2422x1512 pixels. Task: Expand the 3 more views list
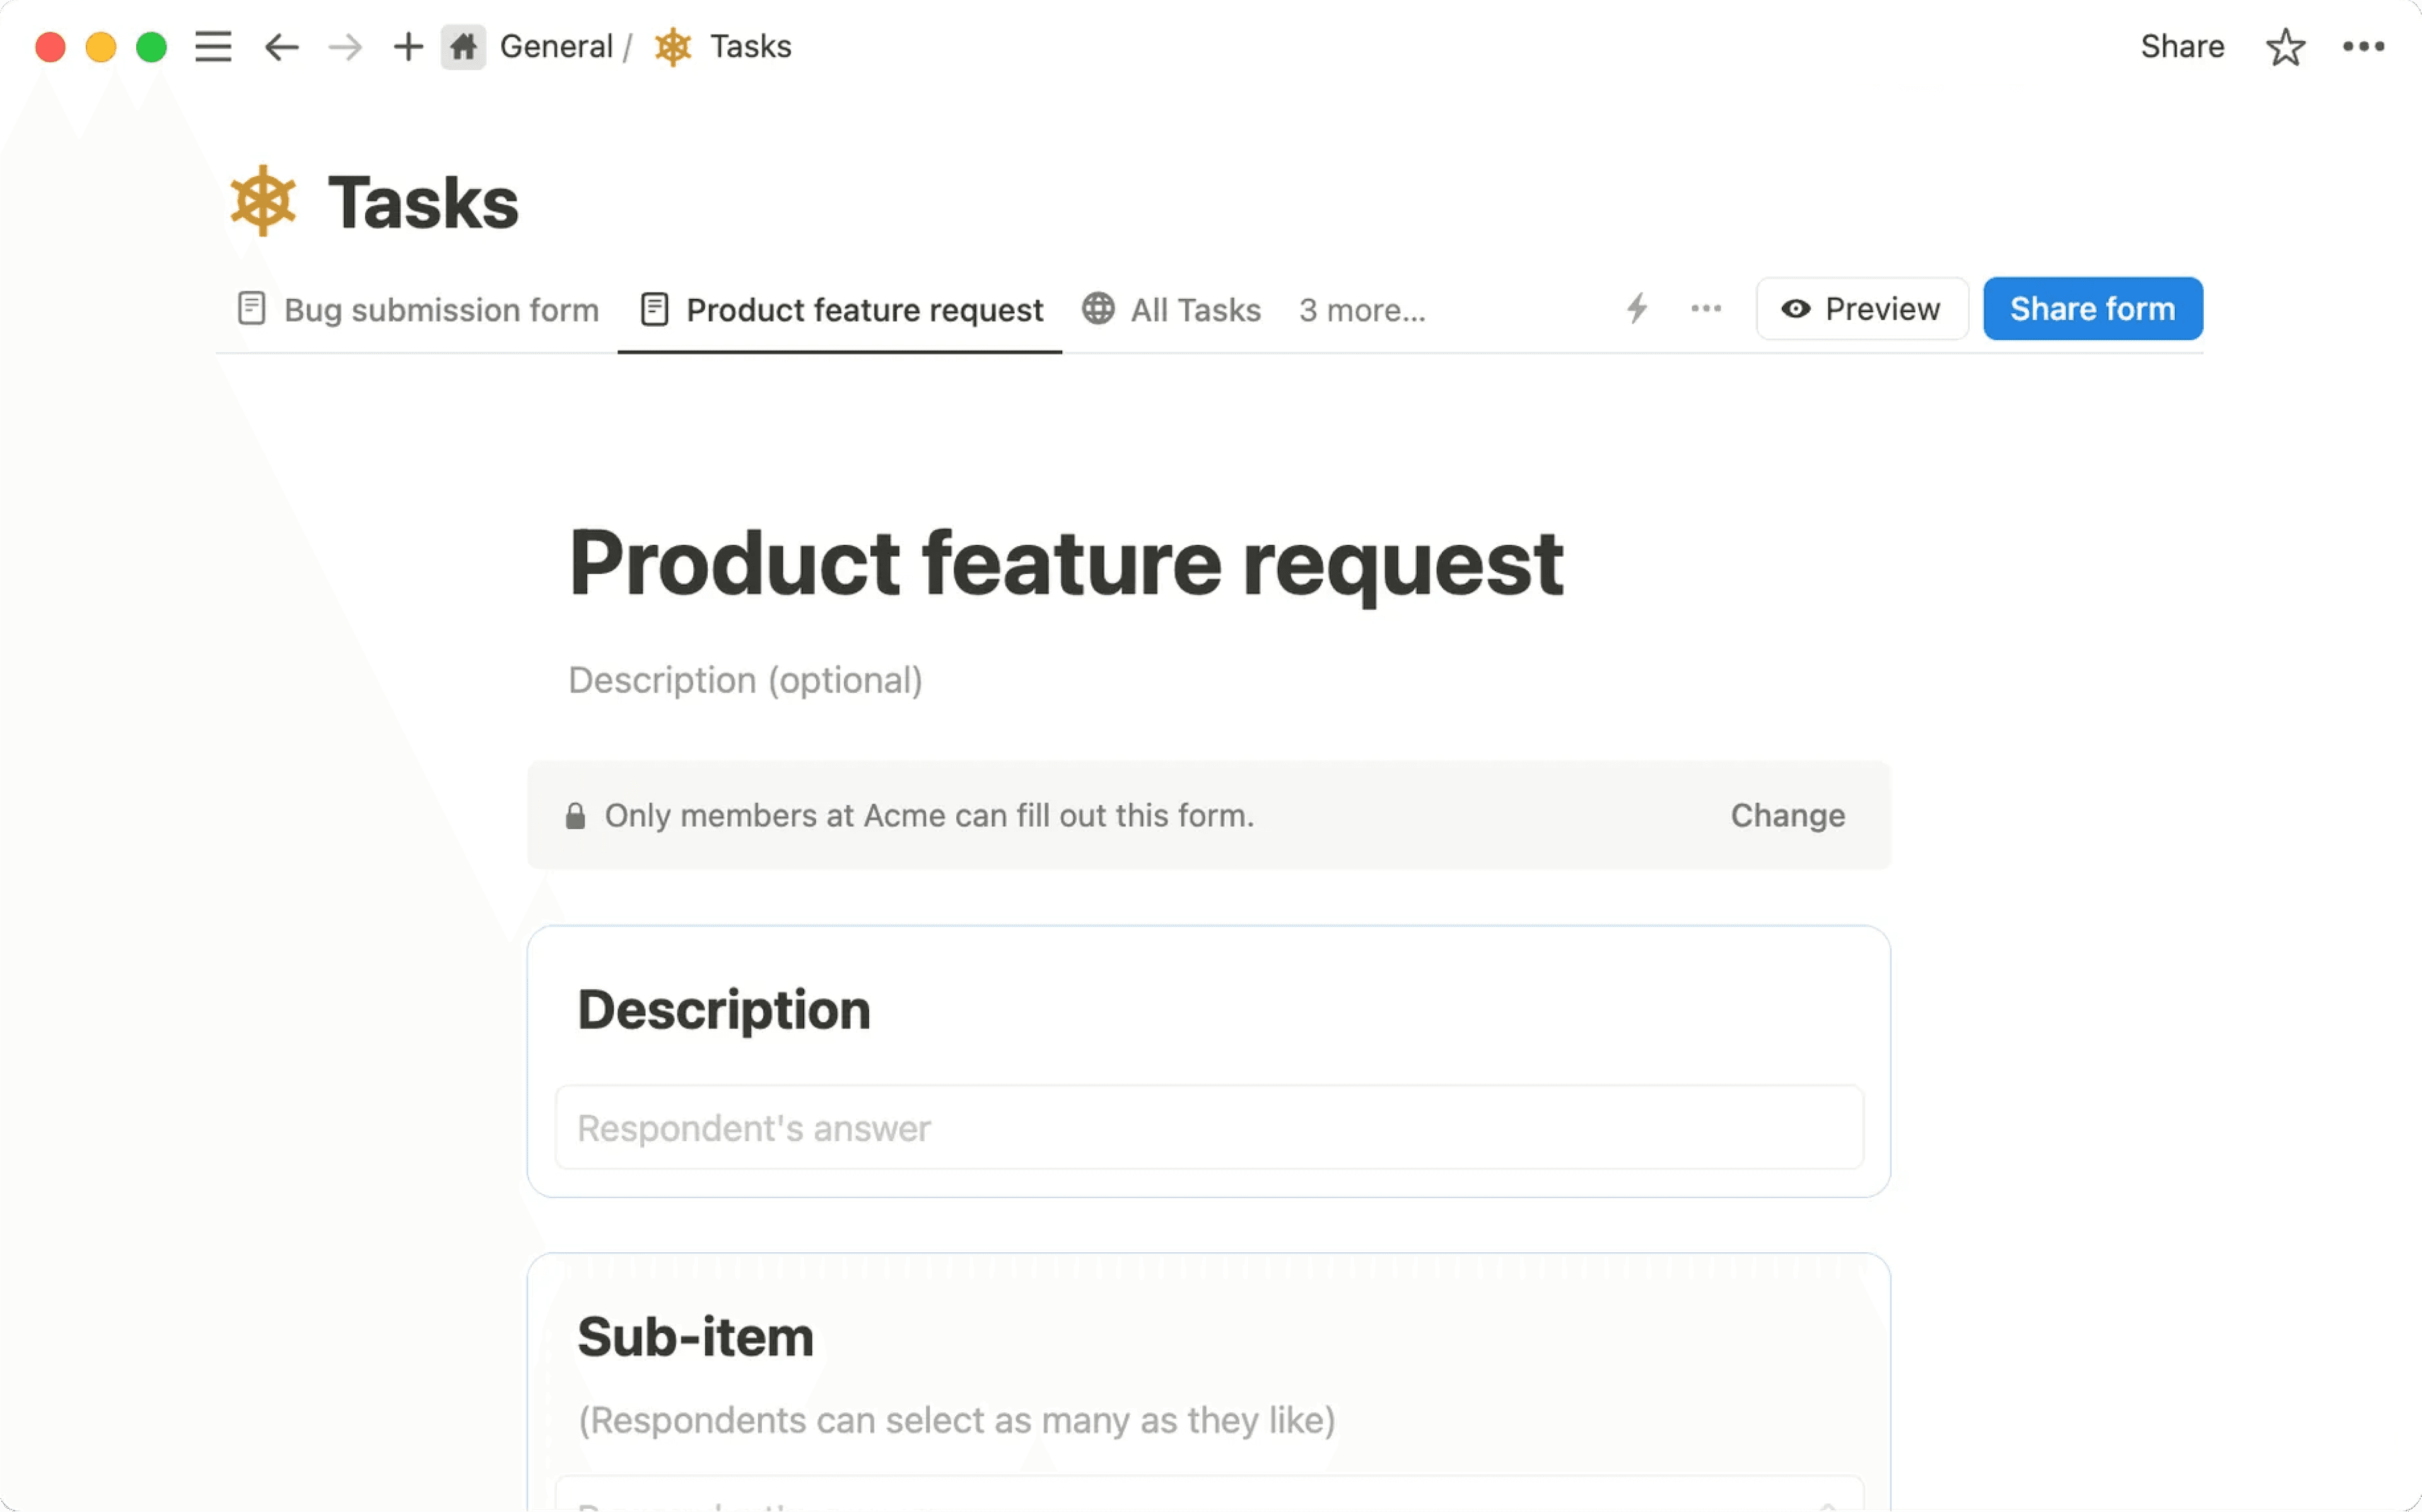(x=1362, y=310)
